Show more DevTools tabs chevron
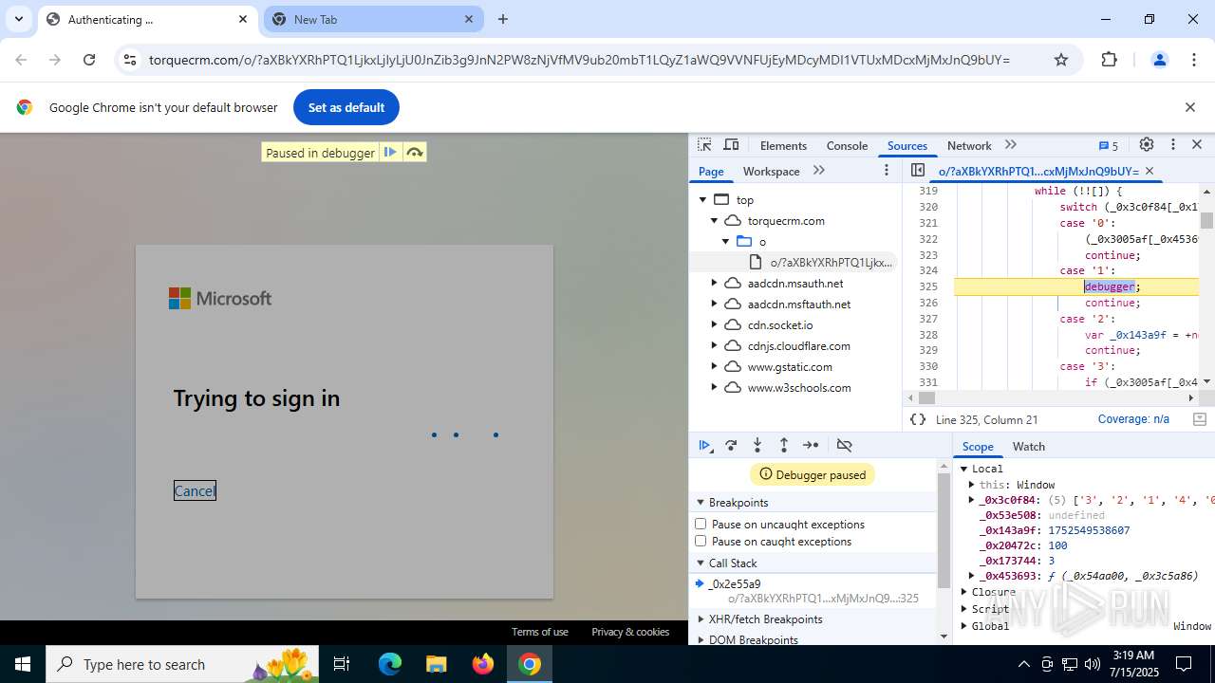 [1011, 145]
